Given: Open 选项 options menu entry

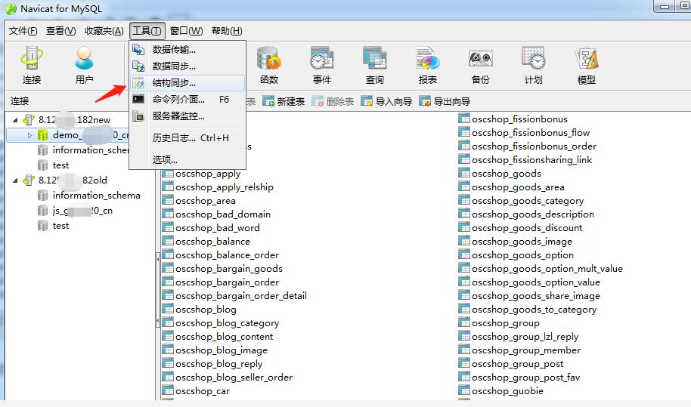Looking at the screenshot, I should tap(187, 159).
